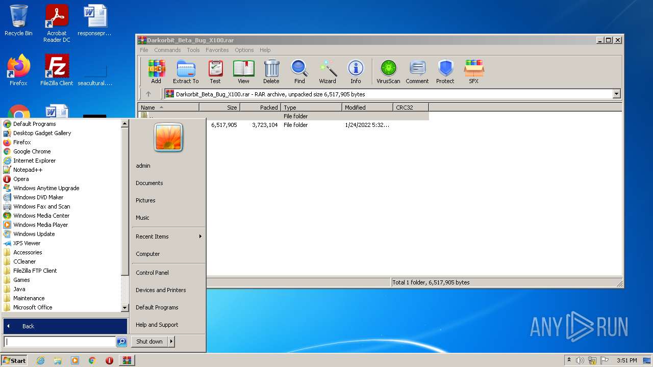The width and height of the screenshot is (653, 367).
Task: Open the Commands menu
Action: pos(167,50)
